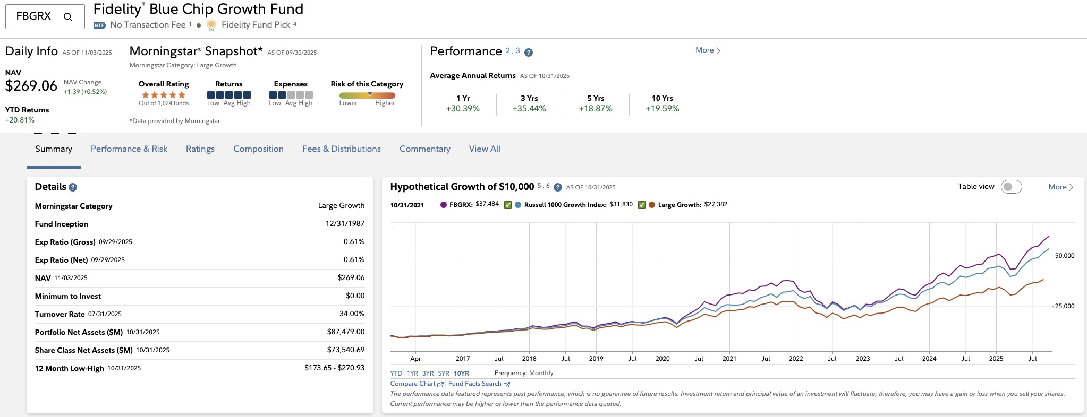Switch to the Performance & Risk tab
The image size is (1087, 417).
pos(129,149)
